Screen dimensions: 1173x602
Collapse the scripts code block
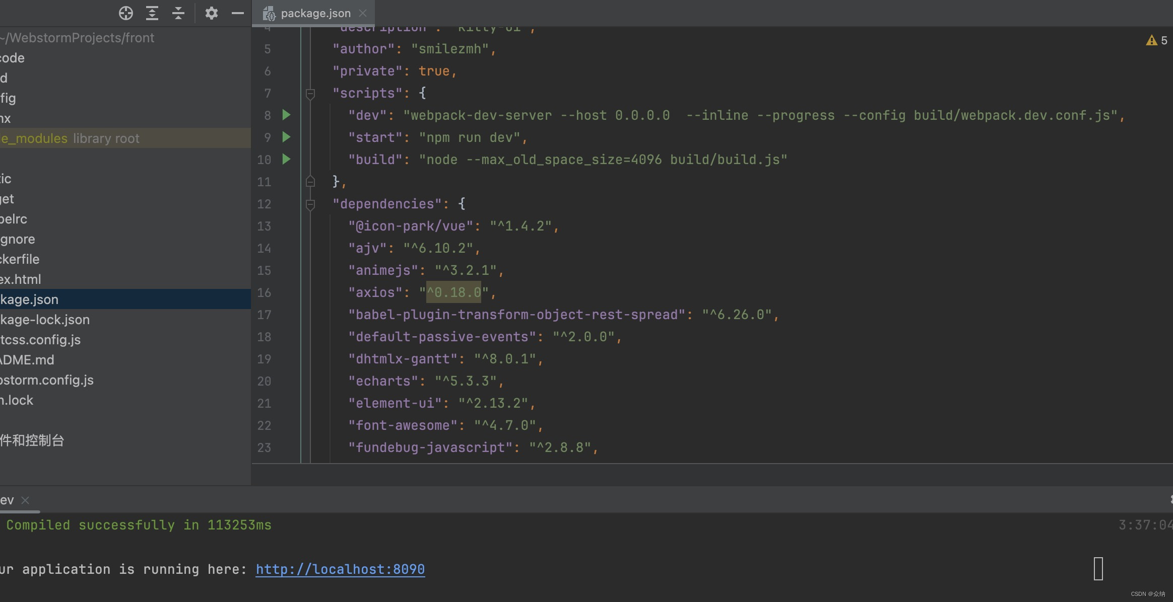(x=310, y=95)
